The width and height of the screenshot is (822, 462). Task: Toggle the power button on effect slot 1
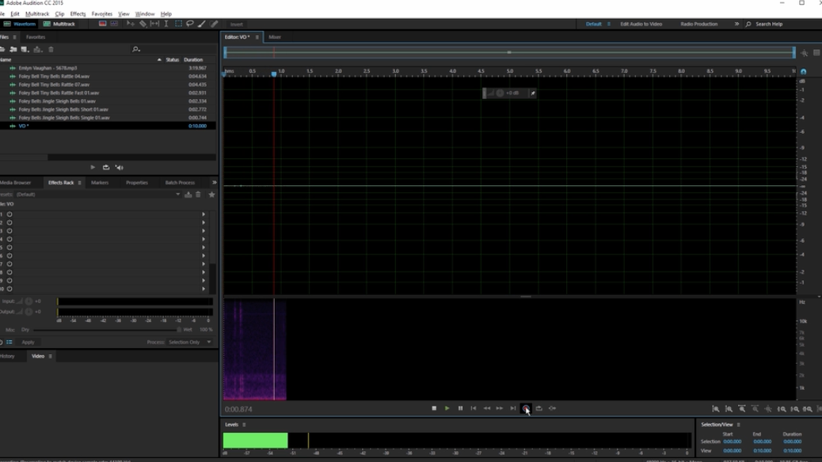(x=10, y=214)
